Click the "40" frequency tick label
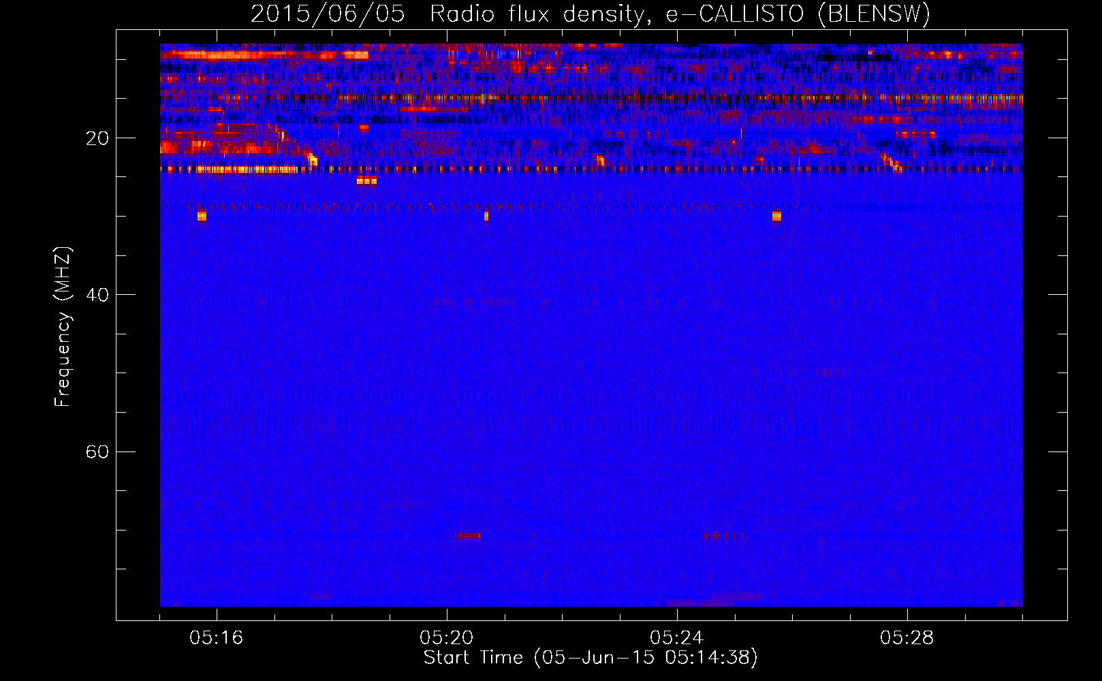Image resolution: width=1102 pixels, height=681 pixels. click(x=97, y=296)
